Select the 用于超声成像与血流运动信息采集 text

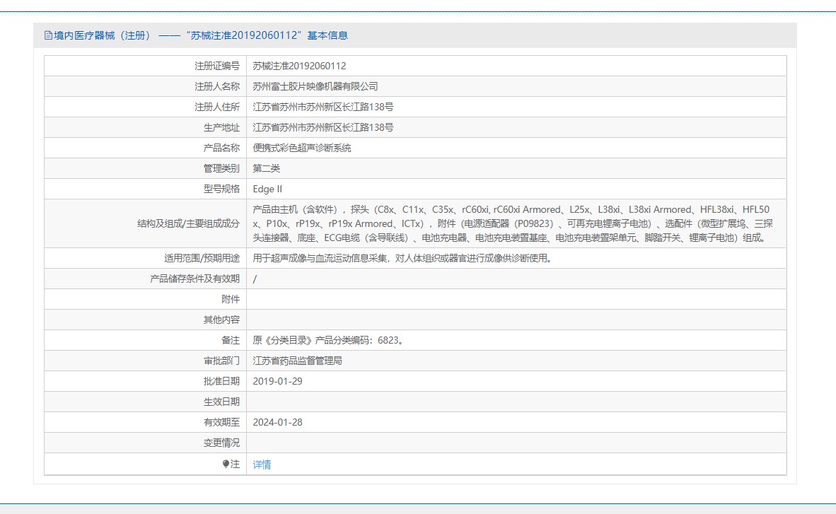(x=404, y=258)
